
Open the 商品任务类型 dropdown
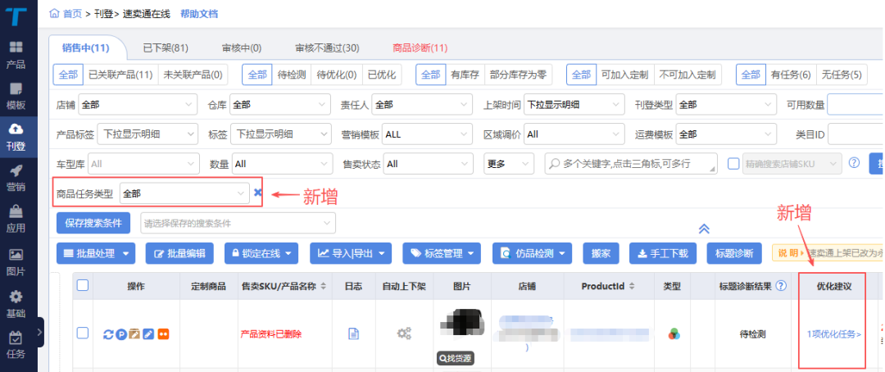tap(184, 193)
